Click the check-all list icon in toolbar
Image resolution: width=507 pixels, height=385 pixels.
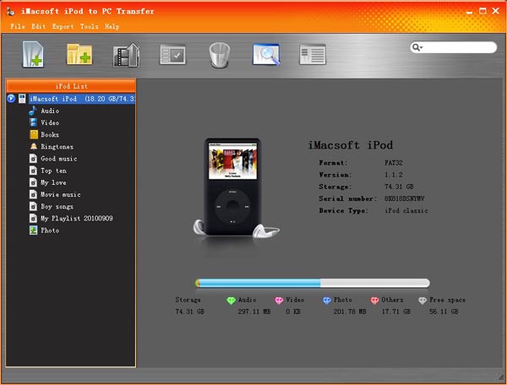[x=172, y=55]
